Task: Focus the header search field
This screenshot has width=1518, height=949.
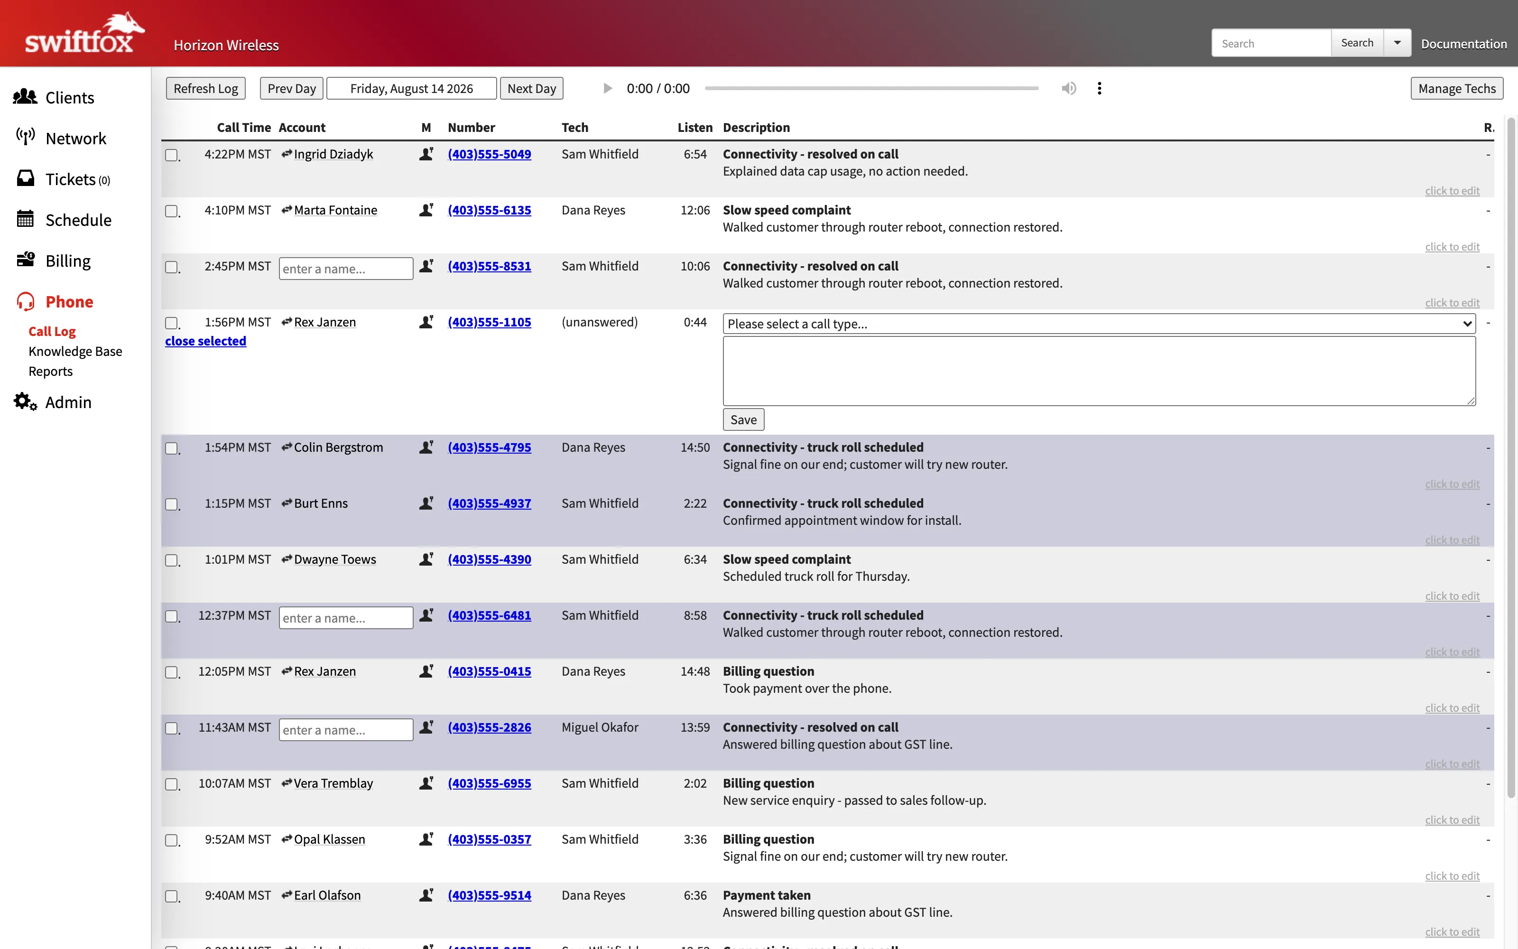Action: pos(1271,43)
